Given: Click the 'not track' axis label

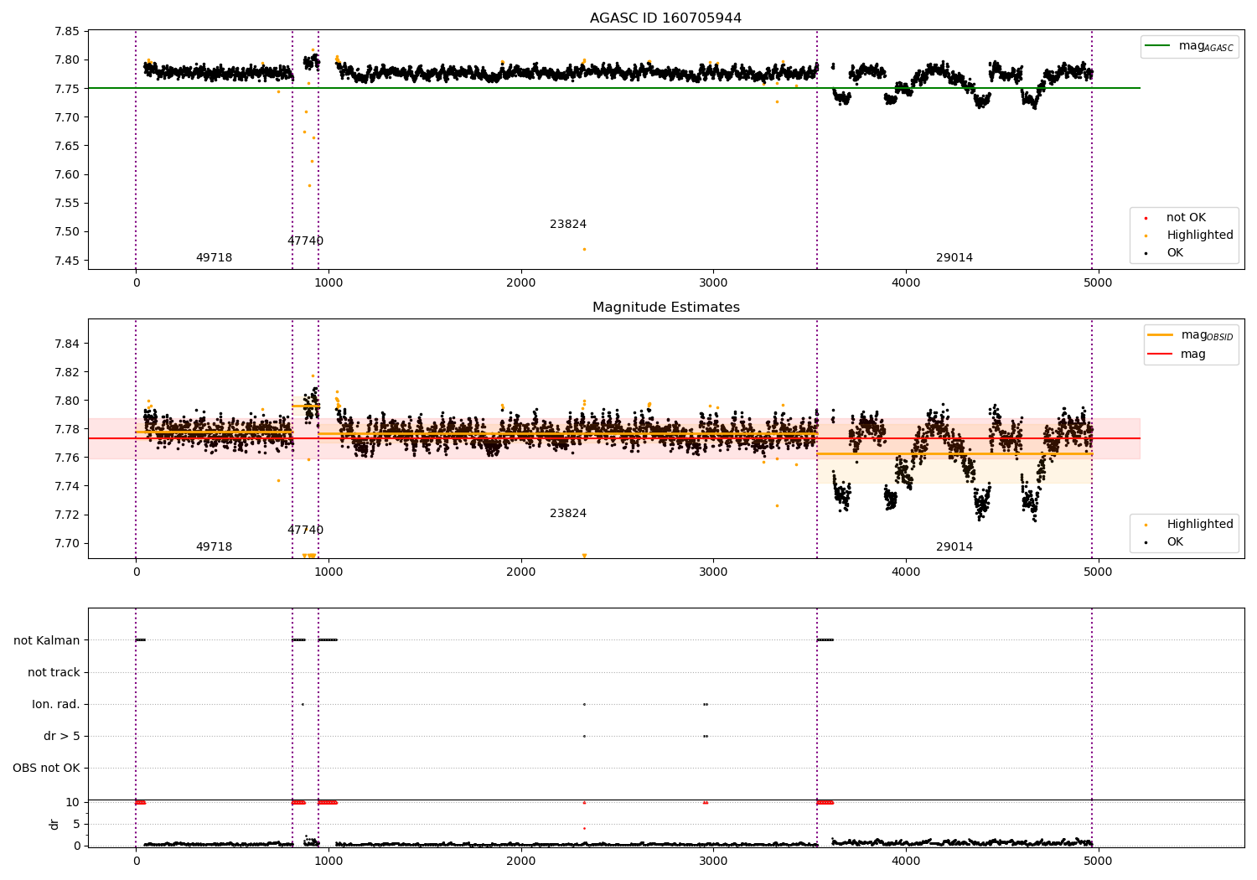Looking at the screenshot, I should [54, 673].
